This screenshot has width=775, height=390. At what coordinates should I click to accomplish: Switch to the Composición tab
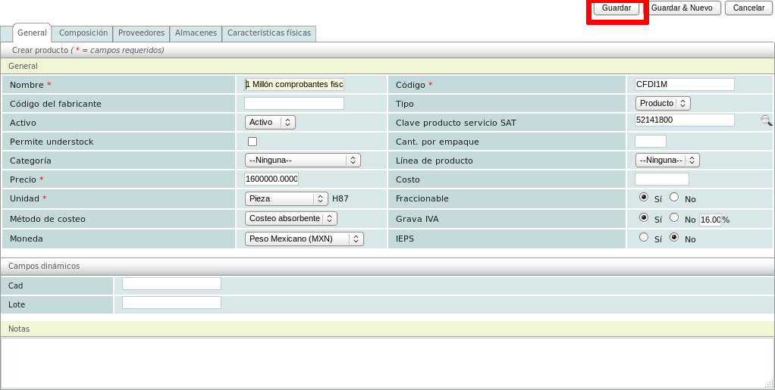point(83,33)
